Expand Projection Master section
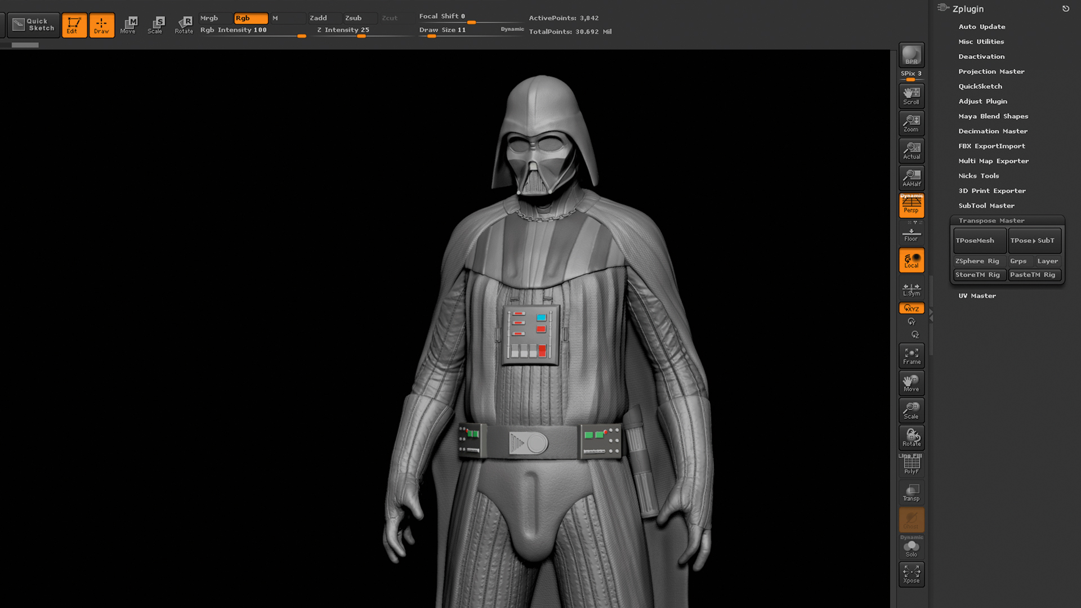Image resolution: width=1081 pixels, height=608 pixels. pos(991,71)
